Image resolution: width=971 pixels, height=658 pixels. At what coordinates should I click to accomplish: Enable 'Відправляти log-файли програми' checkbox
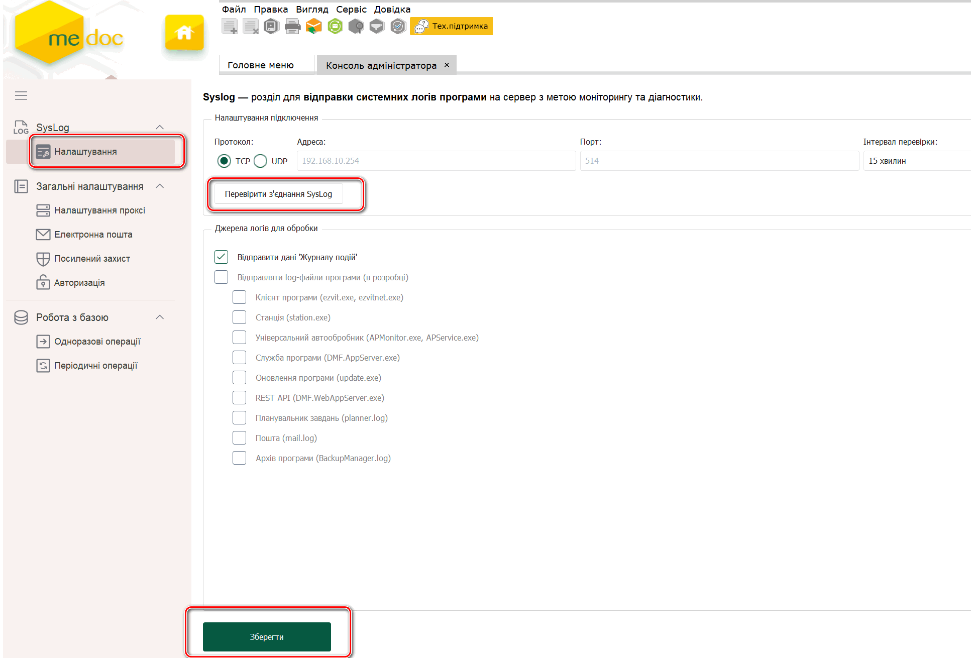tap(222, 277)
